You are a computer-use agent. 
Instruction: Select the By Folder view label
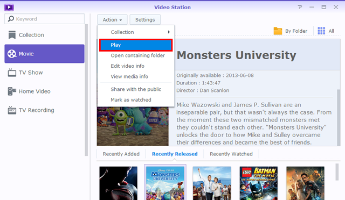(x=296, y=31)
